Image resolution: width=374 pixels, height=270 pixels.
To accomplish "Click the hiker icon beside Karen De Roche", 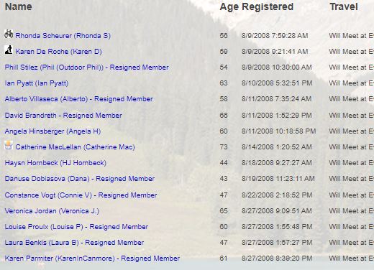I will tap(9, 50).
